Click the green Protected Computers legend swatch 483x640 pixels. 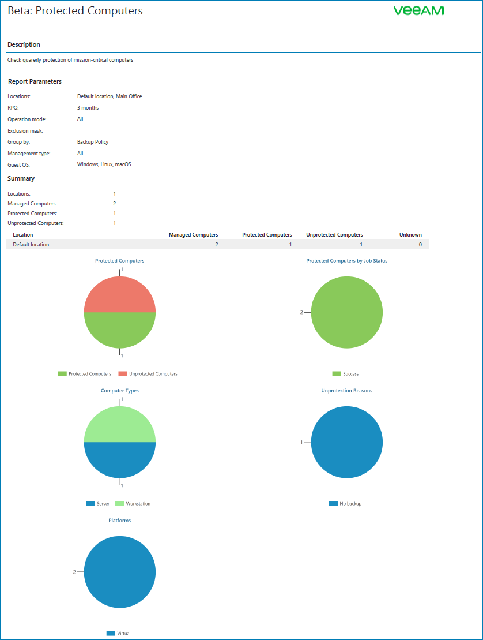click(x=62, y=374)
